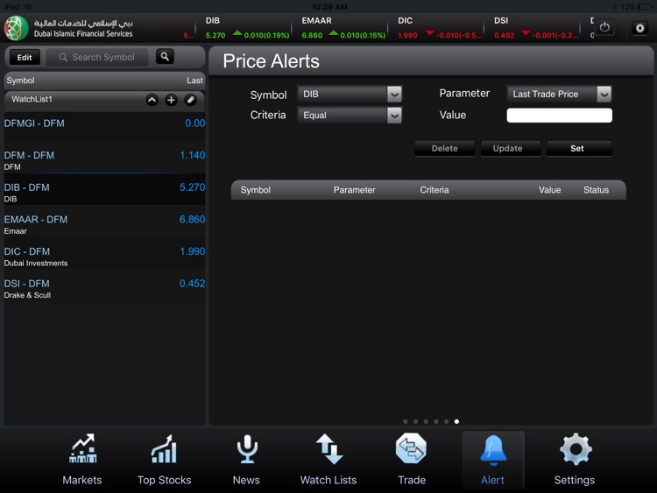Click the Criteria column header in alerts table

[x=434, y=190]
